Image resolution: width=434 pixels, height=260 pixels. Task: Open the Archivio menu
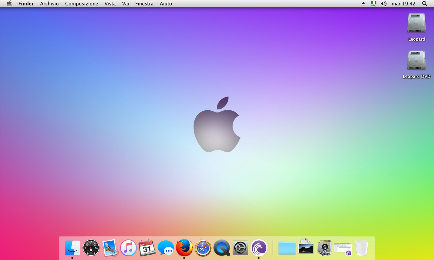[x=49, y=4]
